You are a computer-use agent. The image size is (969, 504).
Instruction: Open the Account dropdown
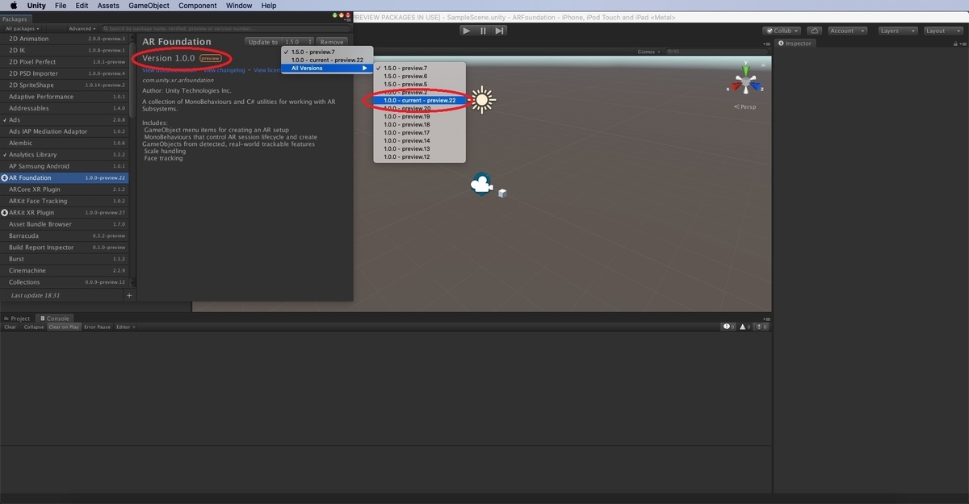tap(847, 31)
